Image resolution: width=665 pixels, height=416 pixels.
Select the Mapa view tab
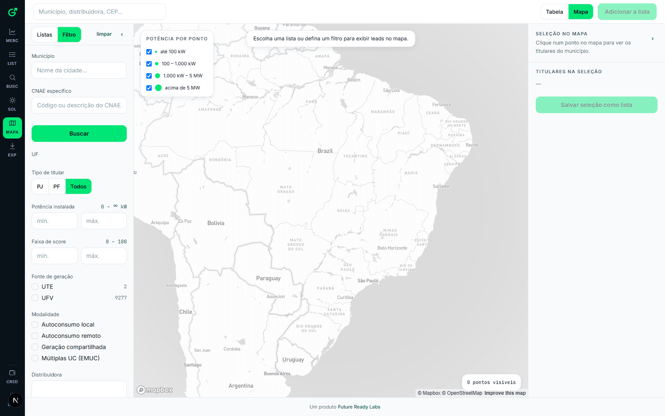[581, 12]
